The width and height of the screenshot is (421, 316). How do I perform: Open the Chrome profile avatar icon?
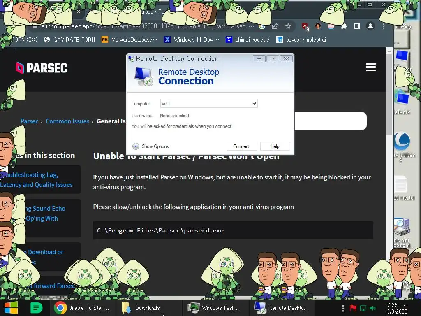click(x=370, y=26)
